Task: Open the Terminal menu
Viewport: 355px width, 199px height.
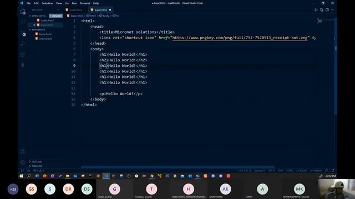Action: (x=85, y=3)
